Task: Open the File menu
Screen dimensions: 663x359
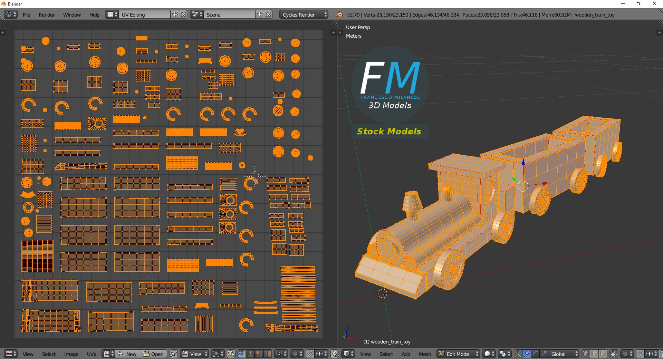Action: coord(26,15)
